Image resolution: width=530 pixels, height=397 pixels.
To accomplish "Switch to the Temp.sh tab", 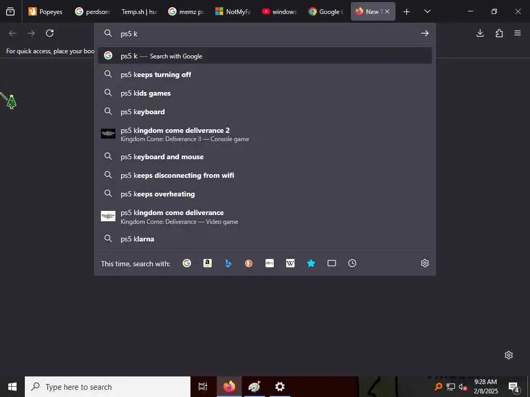I will tap(139, 11).
